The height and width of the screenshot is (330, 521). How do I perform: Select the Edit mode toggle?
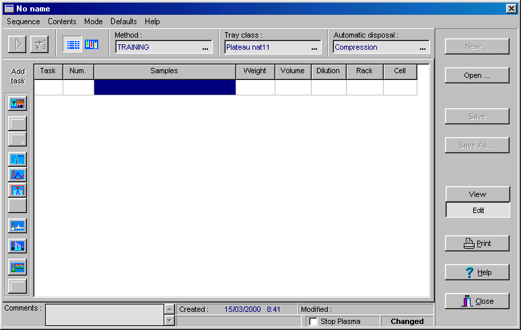click(477, 210)
